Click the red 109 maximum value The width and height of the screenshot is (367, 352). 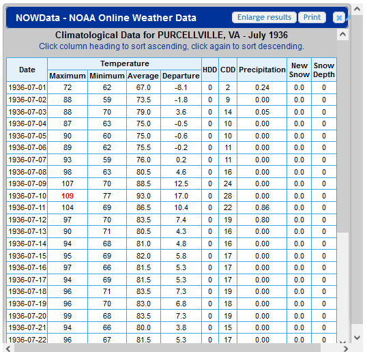coord(68,196)
